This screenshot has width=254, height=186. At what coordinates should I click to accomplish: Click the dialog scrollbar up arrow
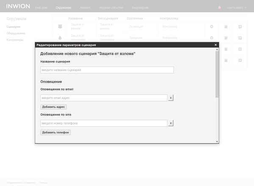point(217,50)
